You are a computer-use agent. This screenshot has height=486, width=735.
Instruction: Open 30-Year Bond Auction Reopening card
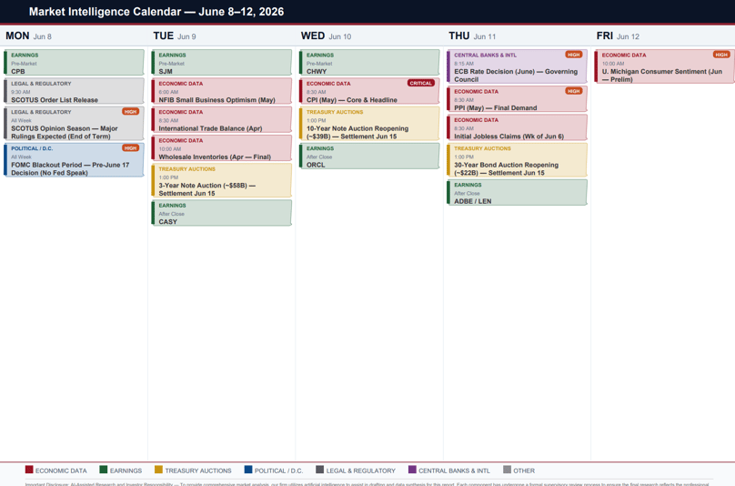click(517, 160)
